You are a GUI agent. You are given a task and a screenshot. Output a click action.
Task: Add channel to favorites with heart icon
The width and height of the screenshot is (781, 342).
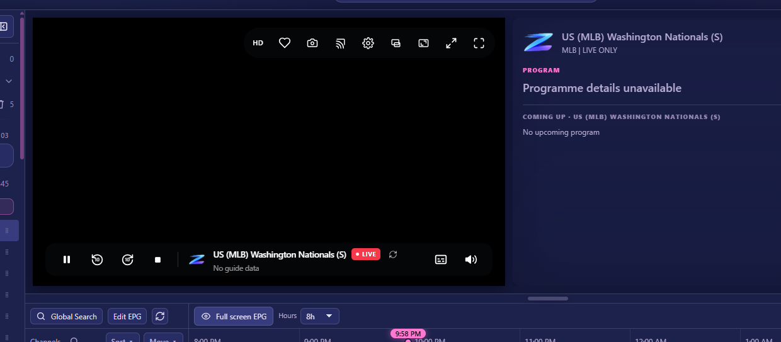285,43
